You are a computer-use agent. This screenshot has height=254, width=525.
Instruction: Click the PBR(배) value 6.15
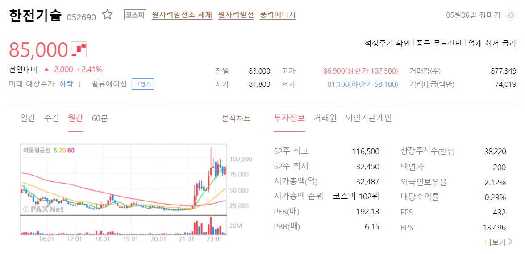372,227
